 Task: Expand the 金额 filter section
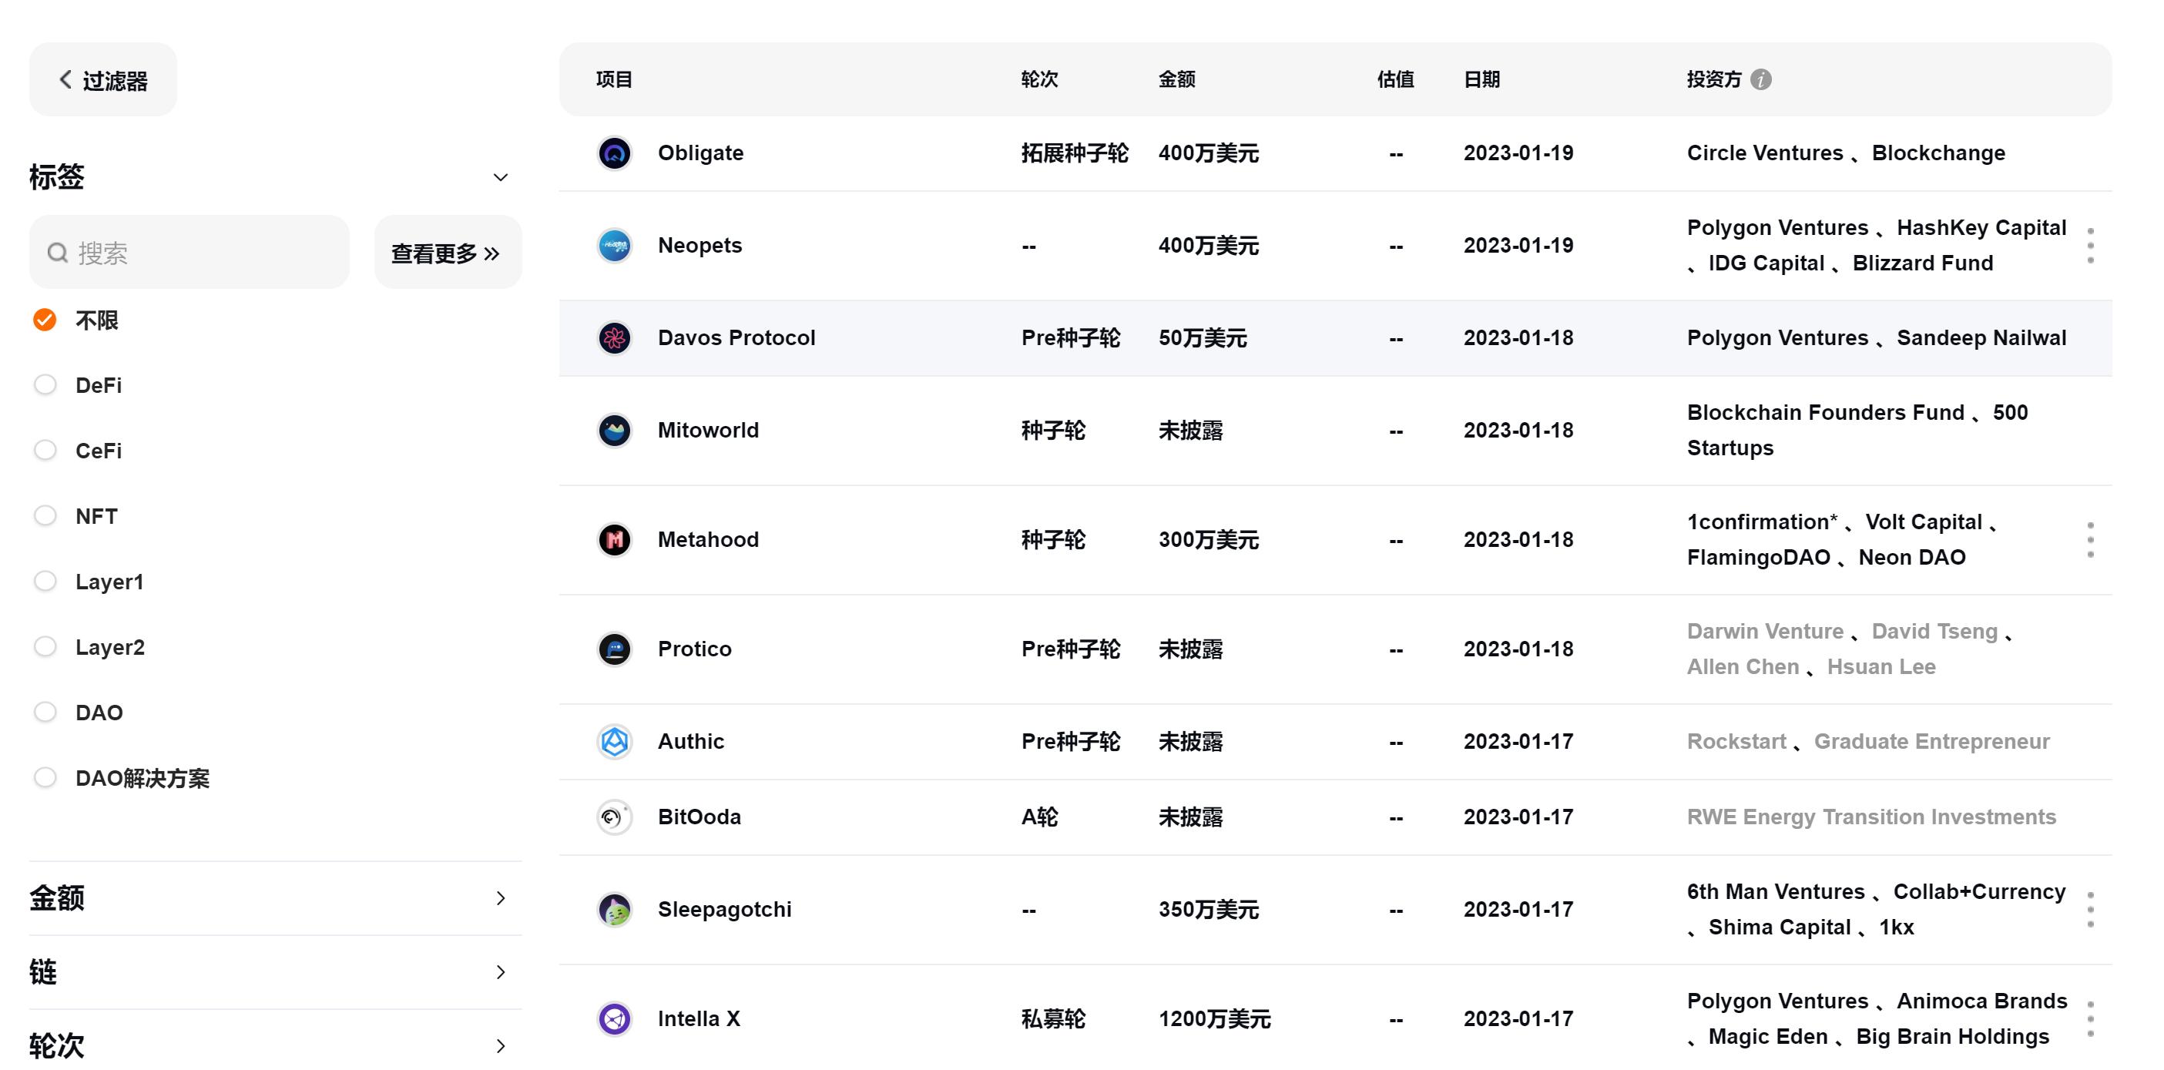500,897
